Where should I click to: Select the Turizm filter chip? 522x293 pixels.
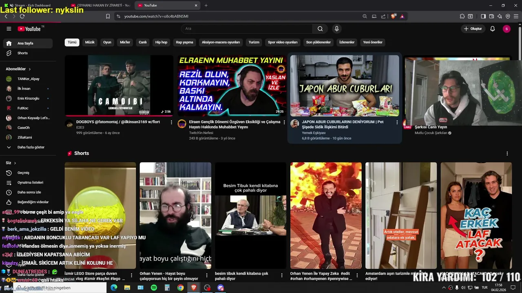pos(254,42)
